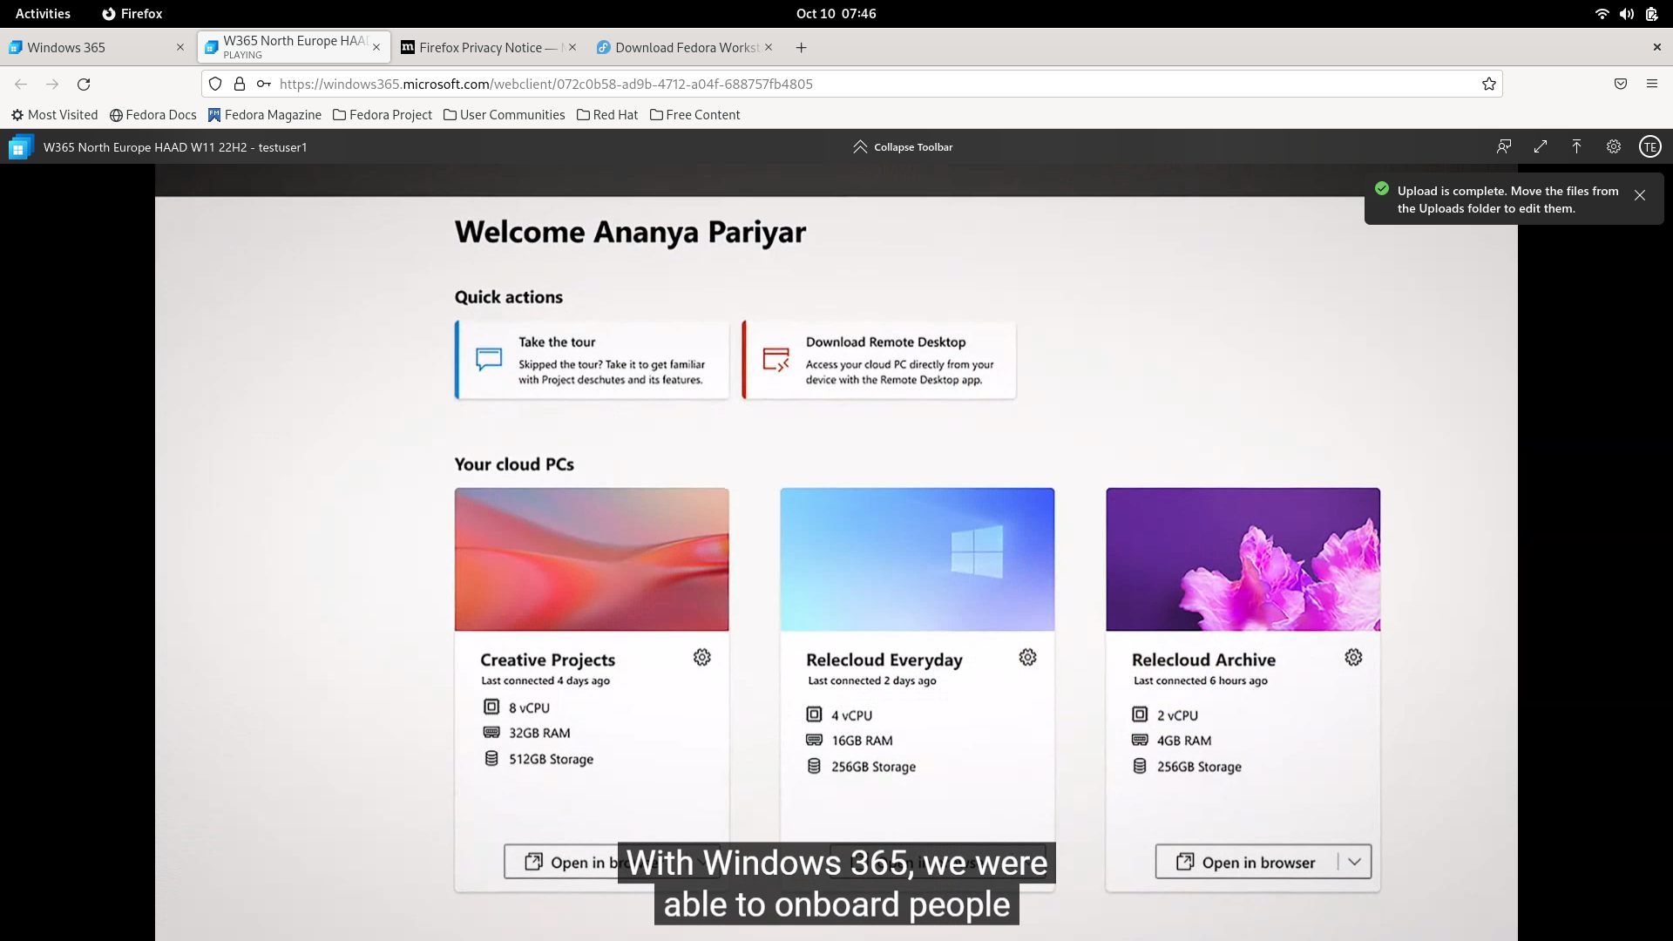Open settings gear for Relecloud Everyday PC
1673x941 pixels.
(x=1028, y=657)
